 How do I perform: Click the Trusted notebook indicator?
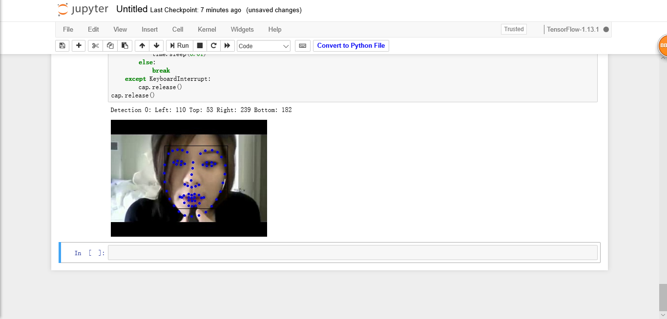[514, 29]
